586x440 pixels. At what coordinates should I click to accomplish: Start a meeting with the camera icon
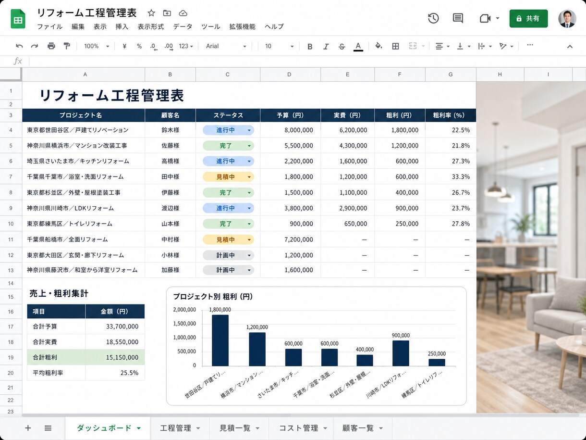tap(485, 18)
